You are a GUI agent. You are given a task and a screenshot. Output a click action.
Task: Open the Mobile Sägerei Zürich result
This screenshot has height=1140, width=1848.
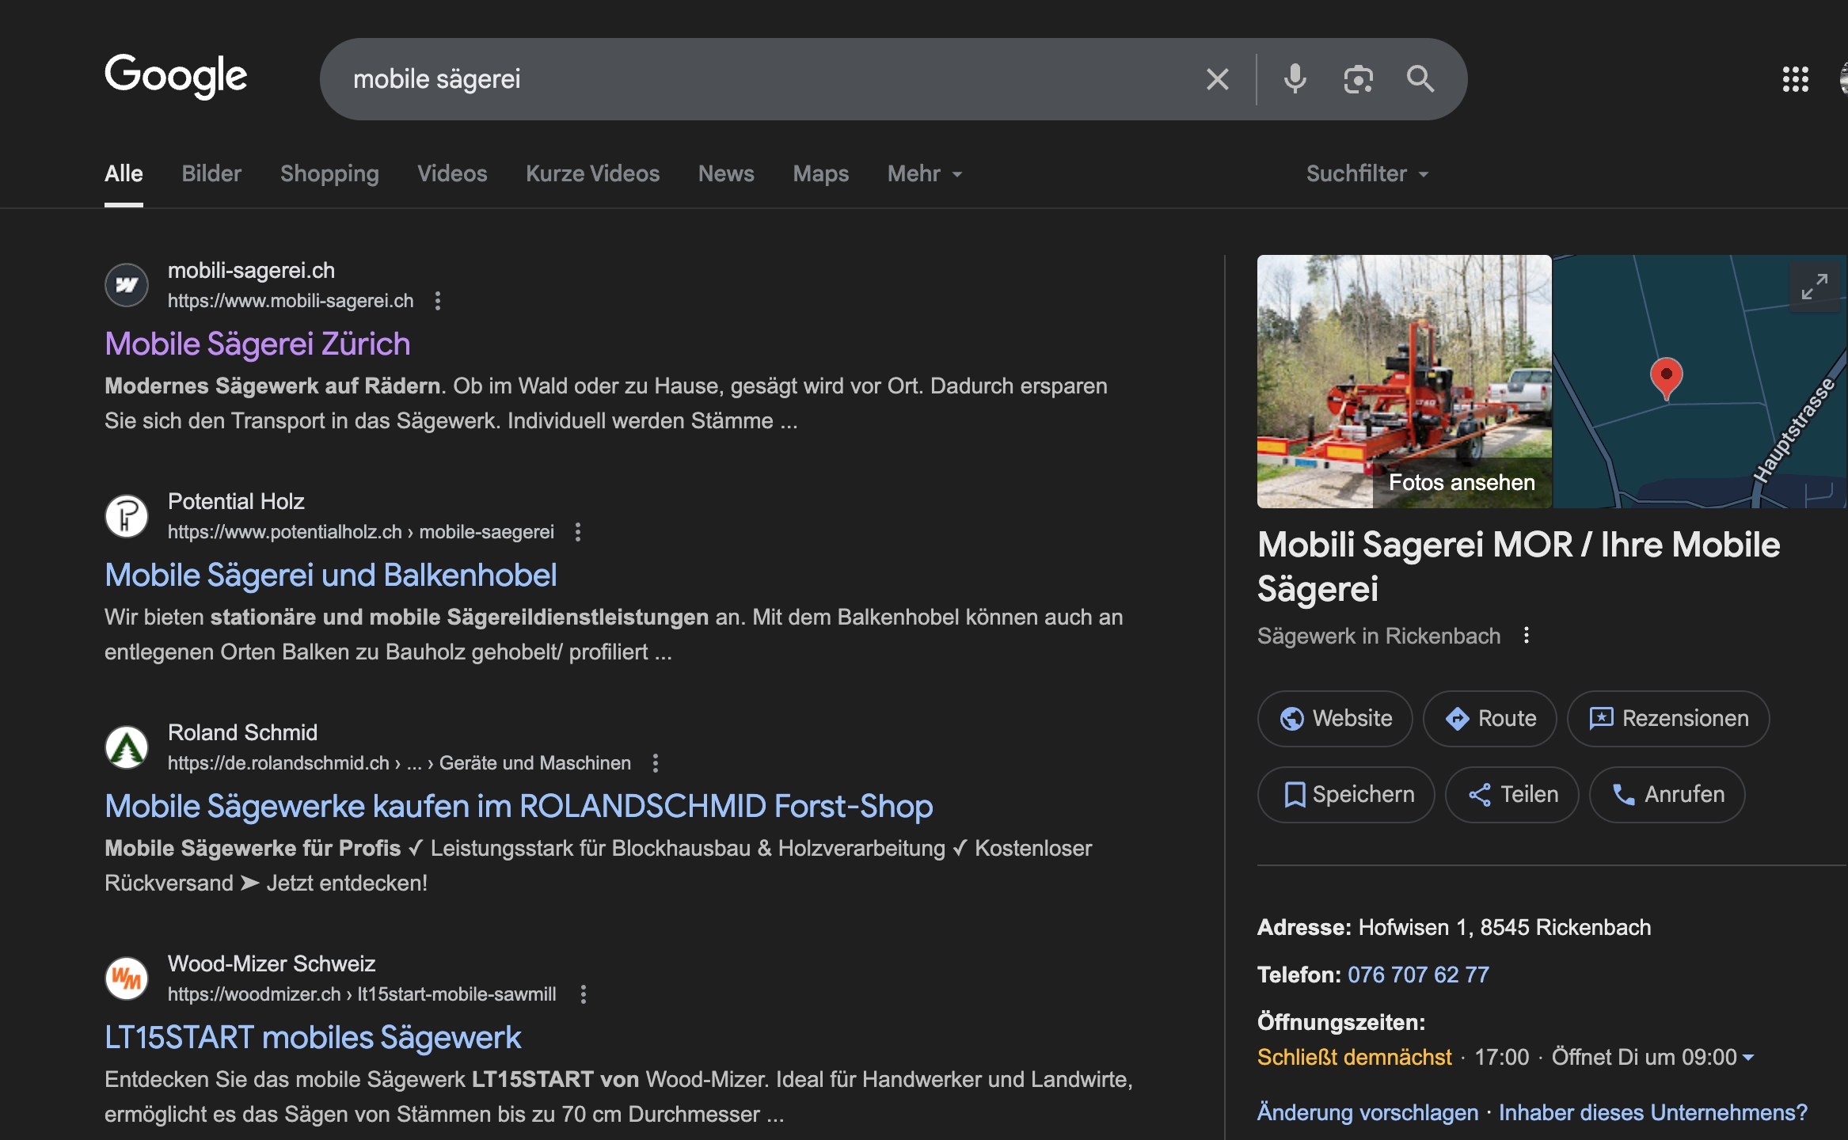(257, 344)
